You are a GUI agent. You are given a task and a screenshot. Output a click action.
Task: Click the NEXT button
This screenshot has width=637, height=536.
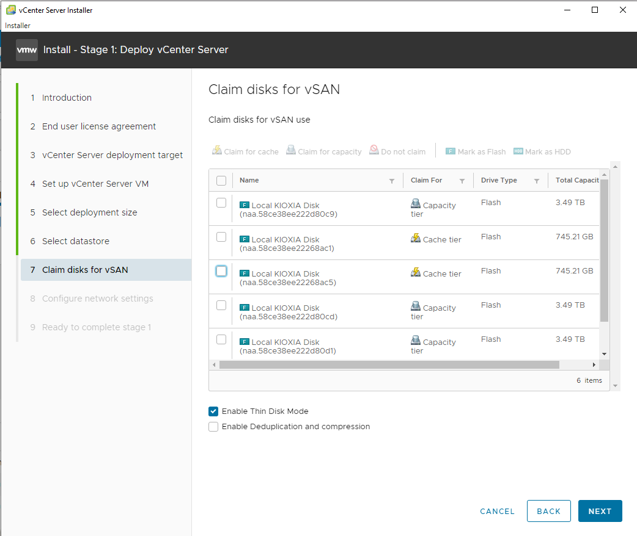600,511
